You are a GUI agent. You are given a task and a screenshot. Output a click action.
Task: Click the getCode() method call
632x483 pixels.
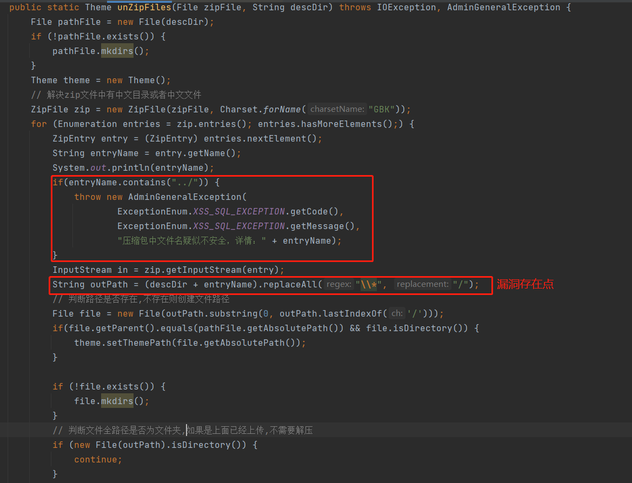click(315, 211)
